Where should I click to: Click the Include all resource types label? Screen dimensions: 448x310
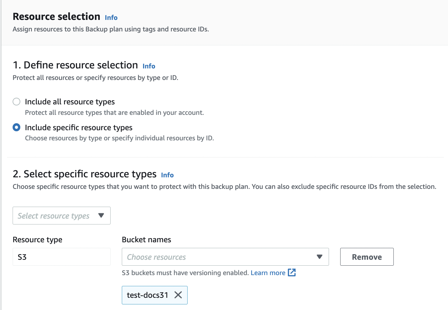70,102
